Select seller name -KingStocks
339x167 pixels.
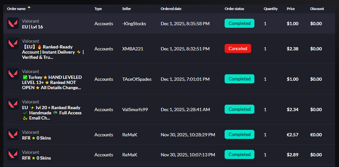pyautogui.click(x=134, y=24)
